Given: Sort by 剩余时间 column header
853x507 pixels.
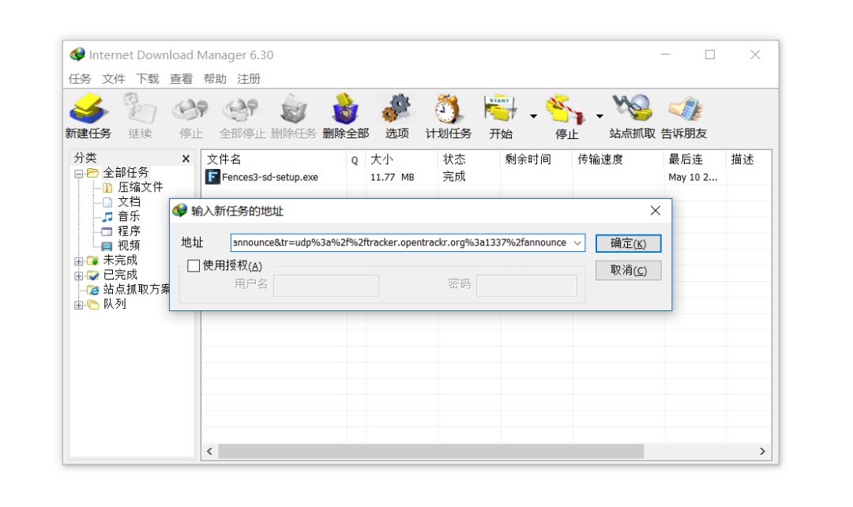Looking at the screenshot, I should (x=536, y=160).
